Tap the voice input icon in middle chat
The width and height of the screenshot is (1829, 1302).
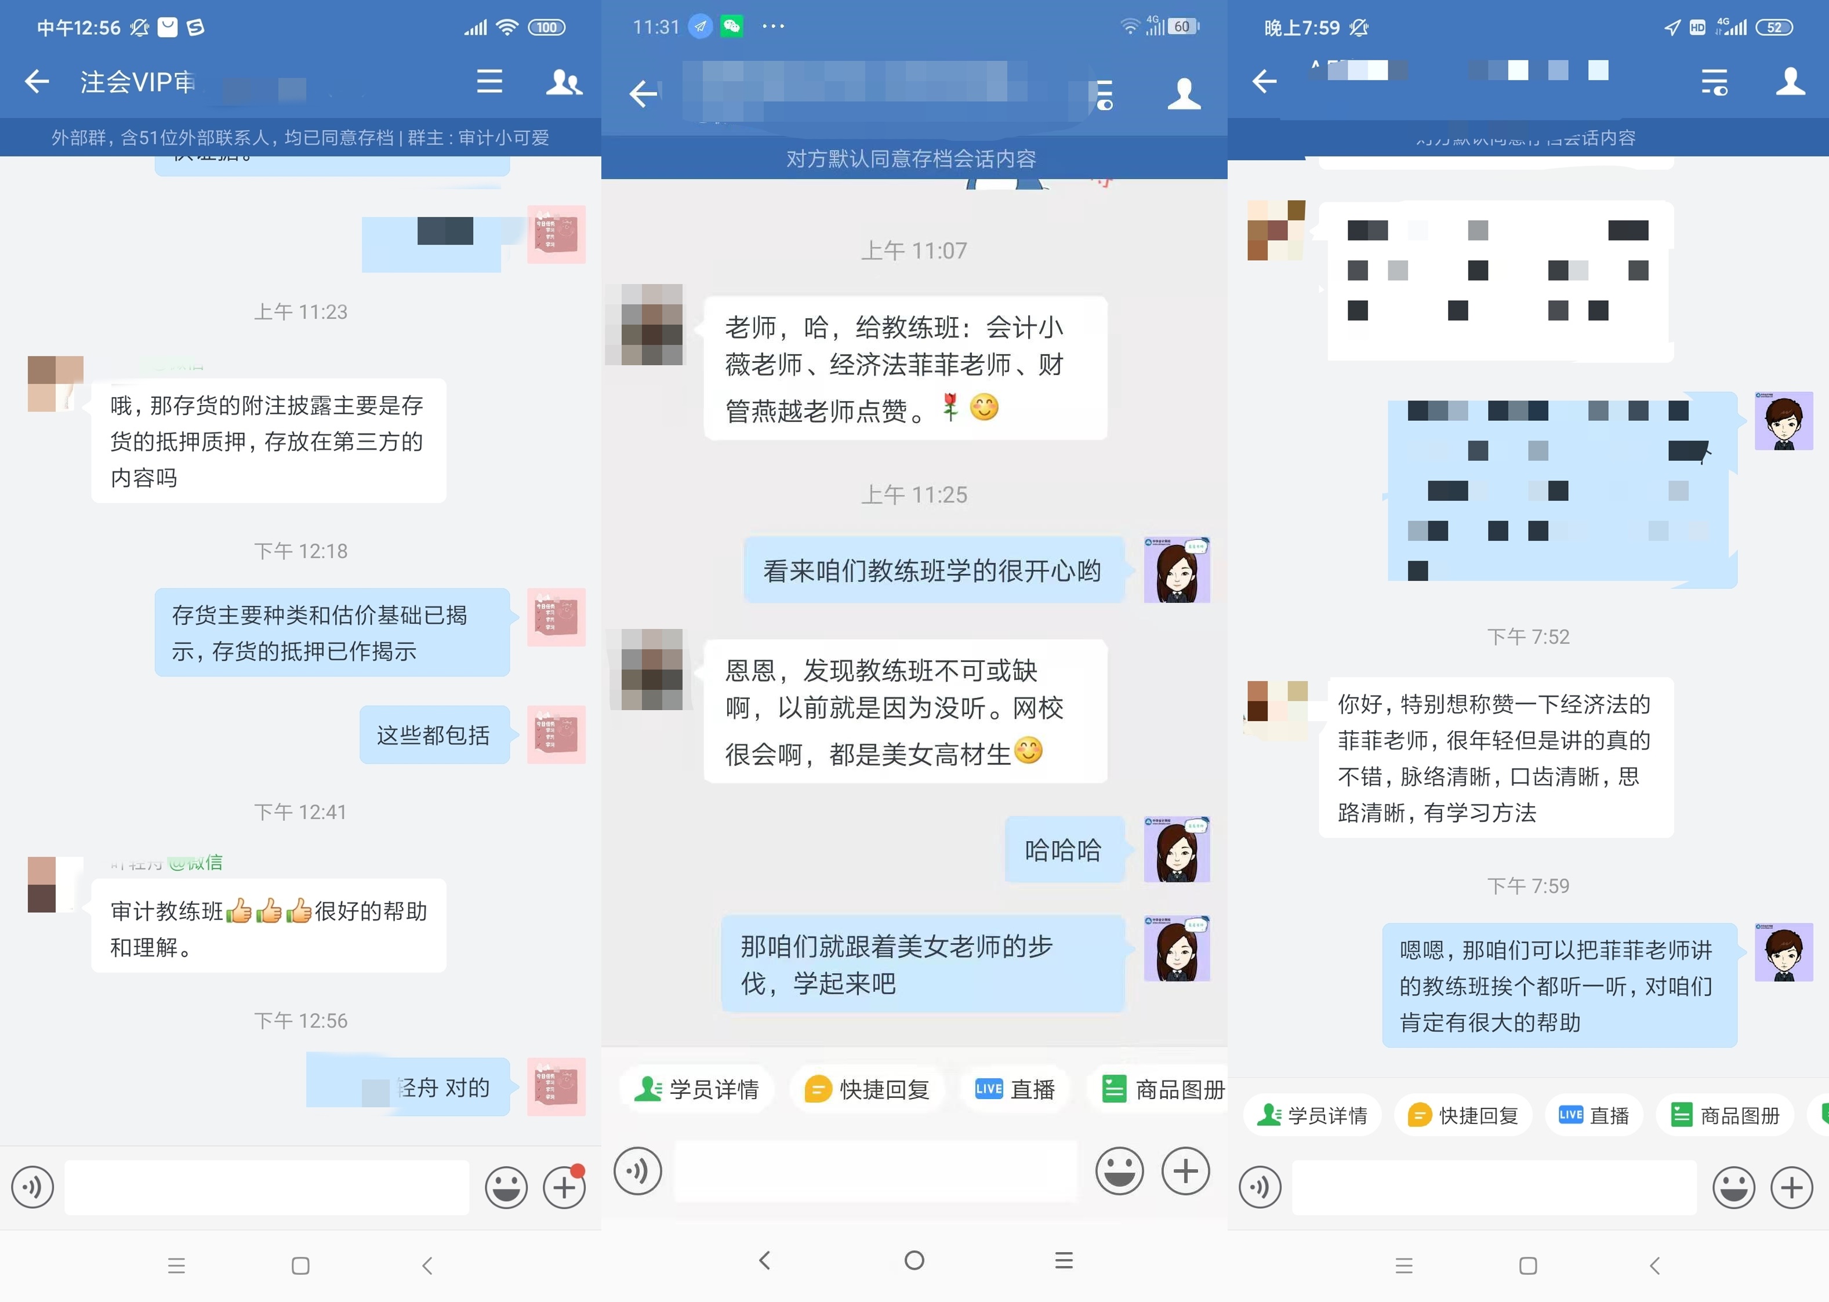pos(637,1170)
